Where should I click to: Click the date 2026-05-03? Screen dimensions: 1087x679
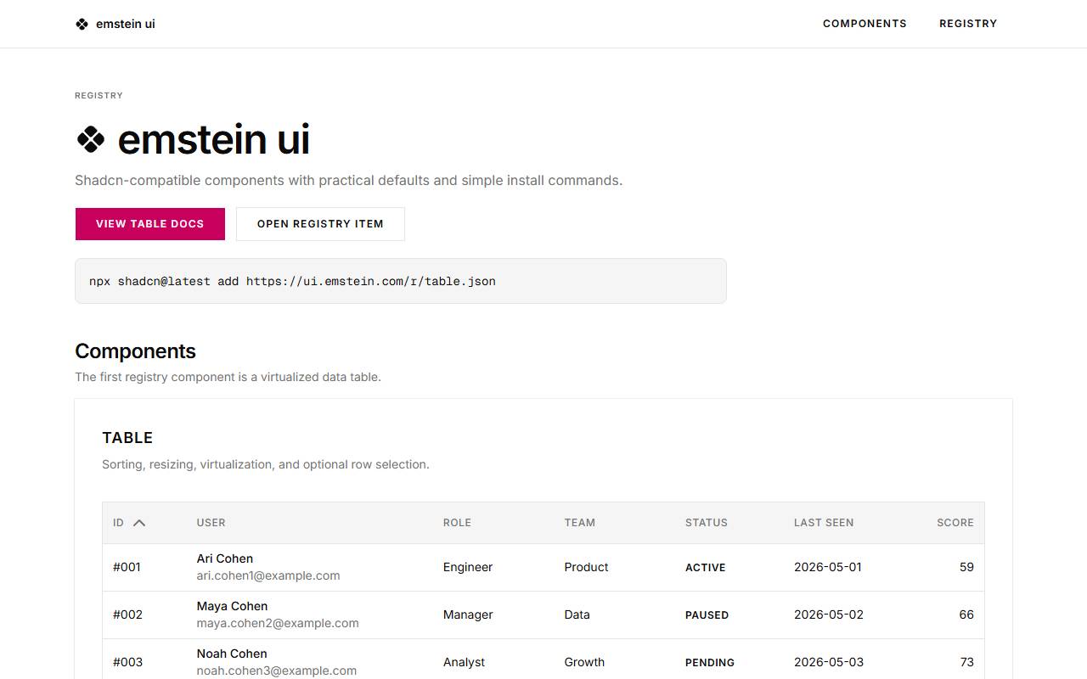829,662
